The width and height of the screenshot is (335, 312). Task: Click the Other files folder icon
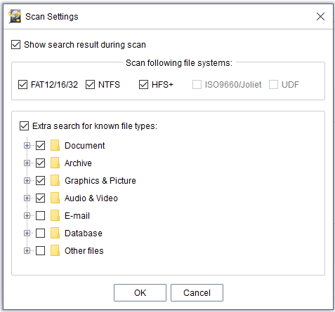pyautogui.click(x=55, y=250)
